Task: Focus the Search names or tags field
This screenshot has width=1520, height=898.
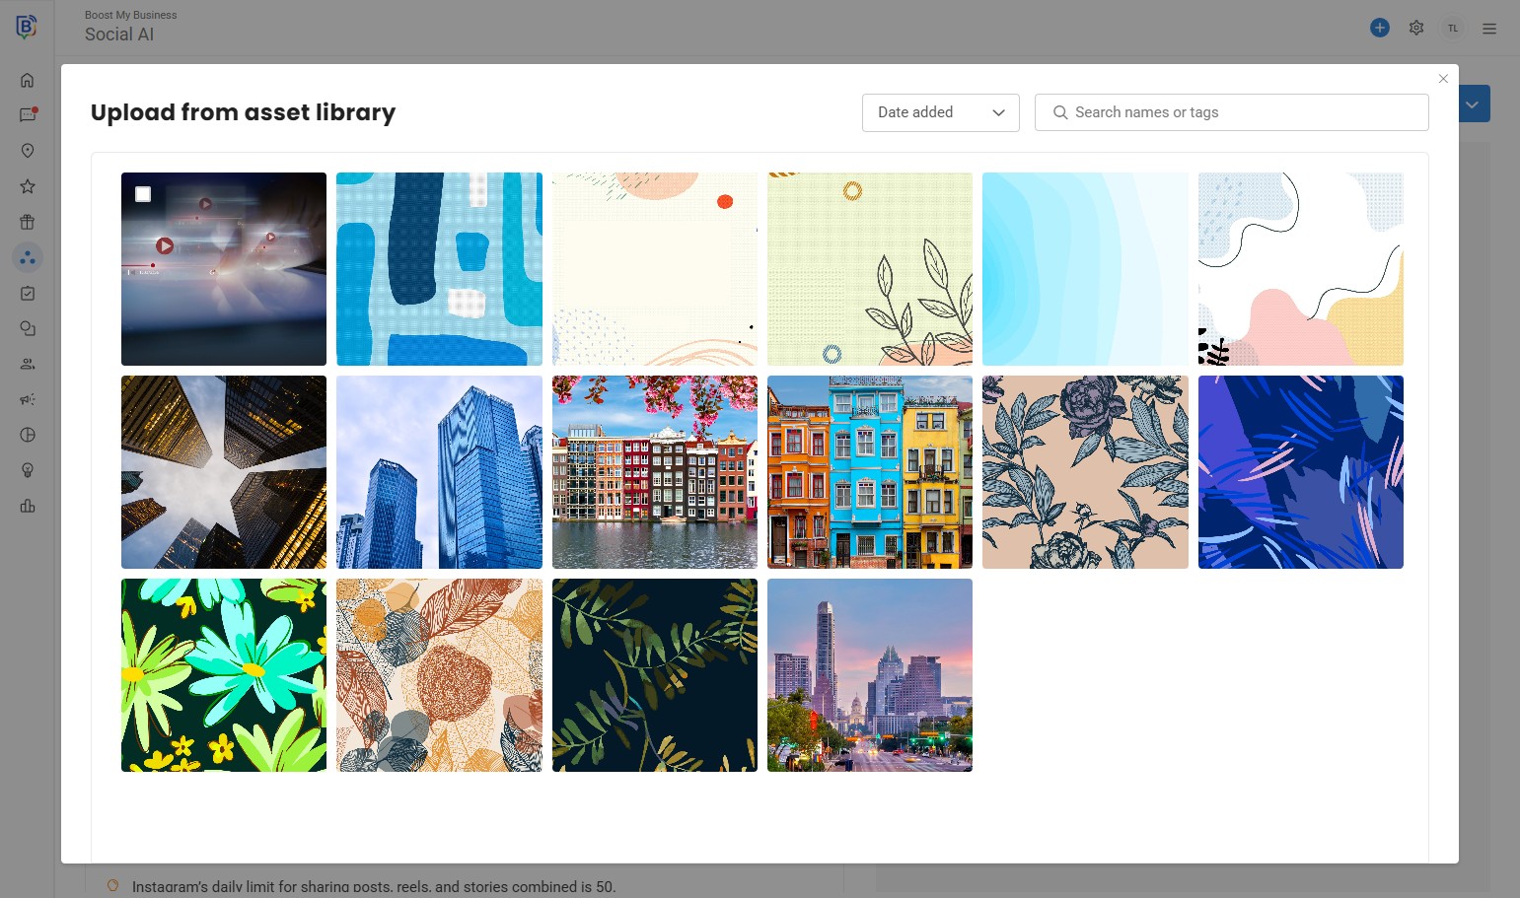Action: pos(1231,112)
